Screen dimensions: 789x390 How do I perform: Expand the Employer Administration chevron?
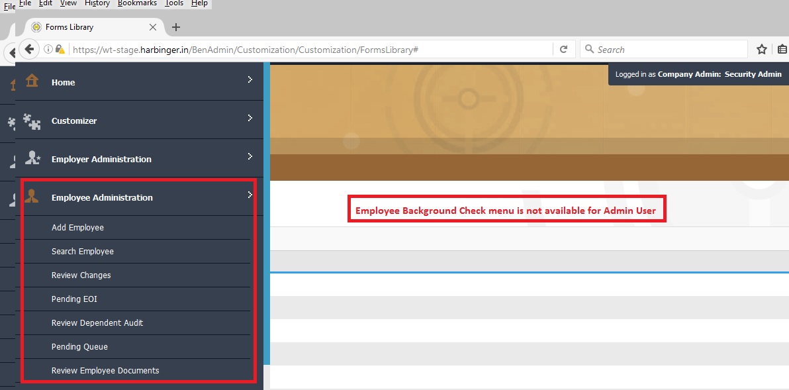click(250, 156)
